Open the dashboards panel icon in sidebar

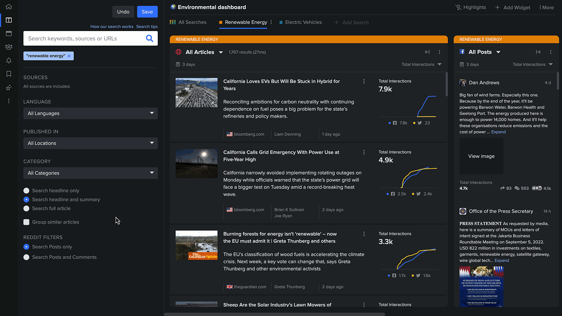coord(9,20)
